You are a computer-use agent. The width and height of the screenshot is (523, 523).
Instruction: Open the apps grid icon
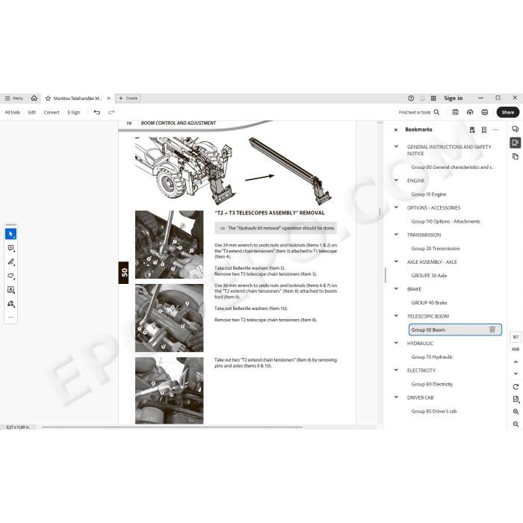(x=433, y=98)
